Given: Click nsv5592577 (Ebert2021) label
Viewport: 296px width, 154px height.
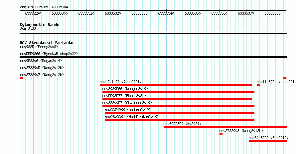Looking at the screenshot, I should tap(124, 96).
